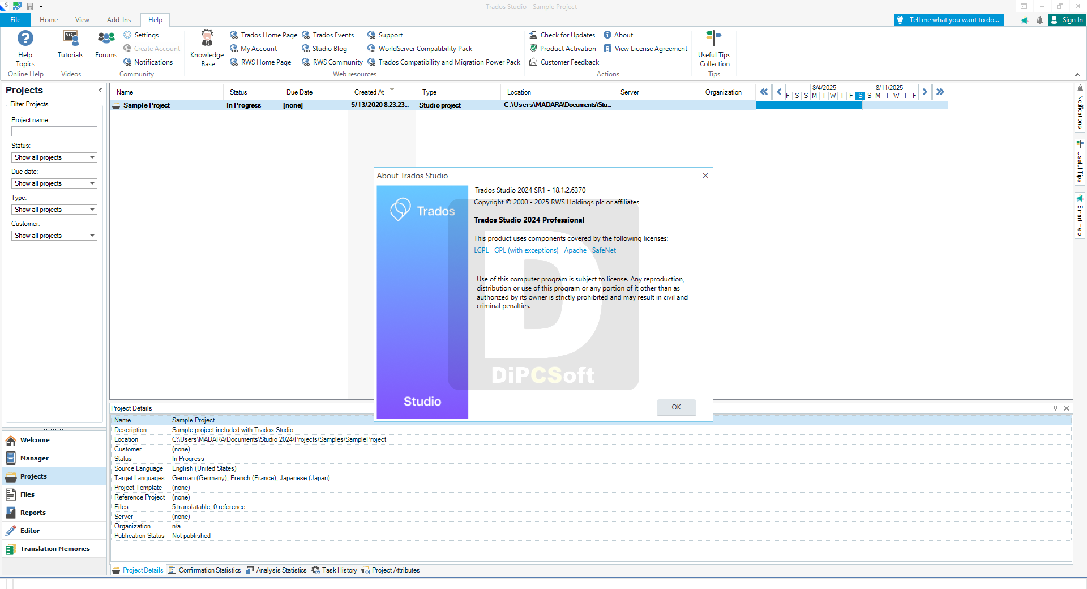Open RWS Community

coord(332,62)
